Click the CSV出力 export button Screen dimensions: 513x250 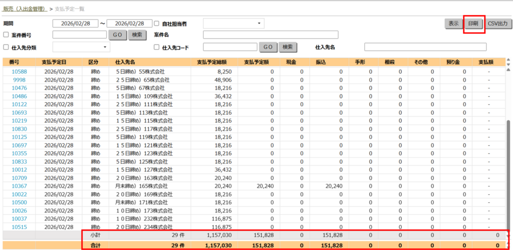point(498,24)
